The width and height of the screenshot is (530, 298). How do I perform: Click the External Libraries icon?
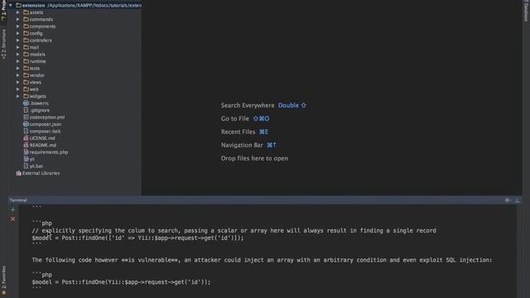coord(18,173)
